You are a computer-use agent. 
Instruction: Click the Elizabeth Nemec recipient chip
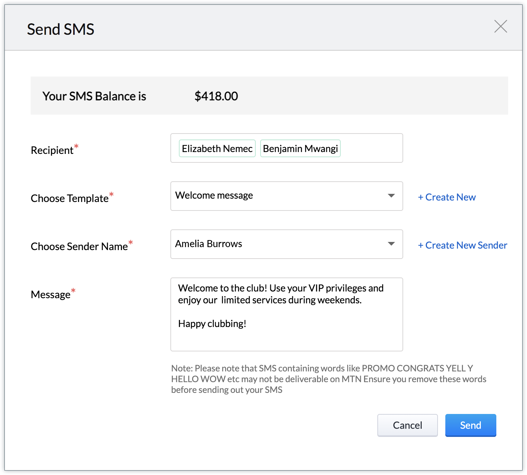click(217, 148)
